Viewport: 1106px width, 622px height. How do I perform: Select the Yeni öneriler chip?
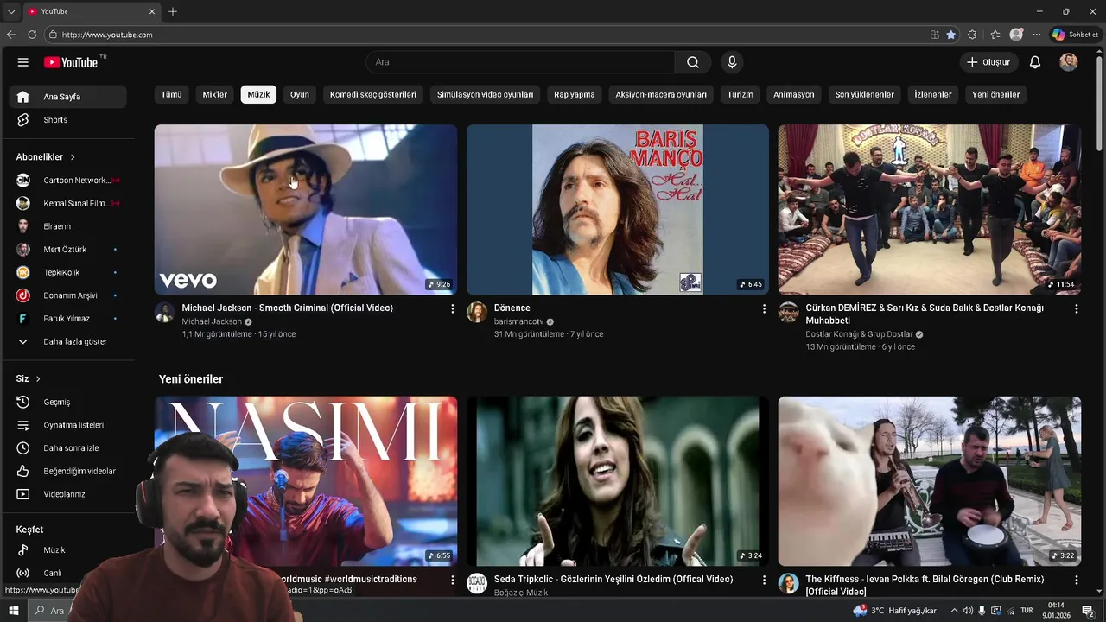tap(995, 94)
